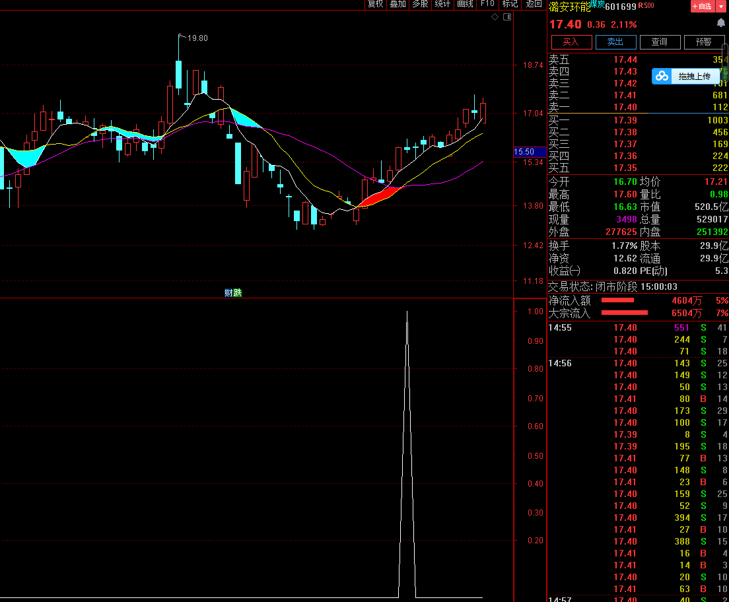Click the 买四 price 17.36

[625, 156]
